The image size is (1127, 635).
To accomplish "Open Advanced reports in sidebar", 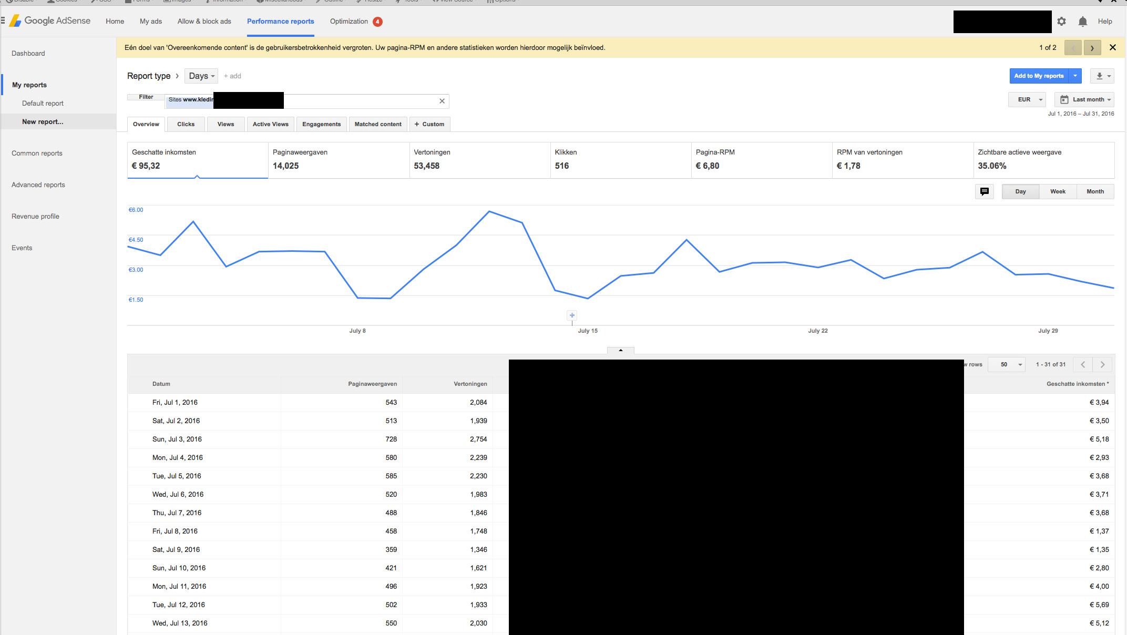I will [38, 185].
